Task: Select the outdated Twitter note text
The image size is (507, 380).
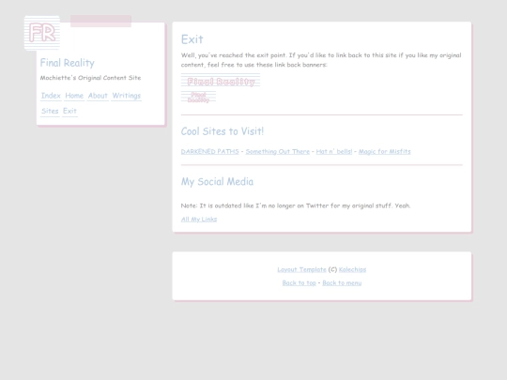Action: (296, 205)
